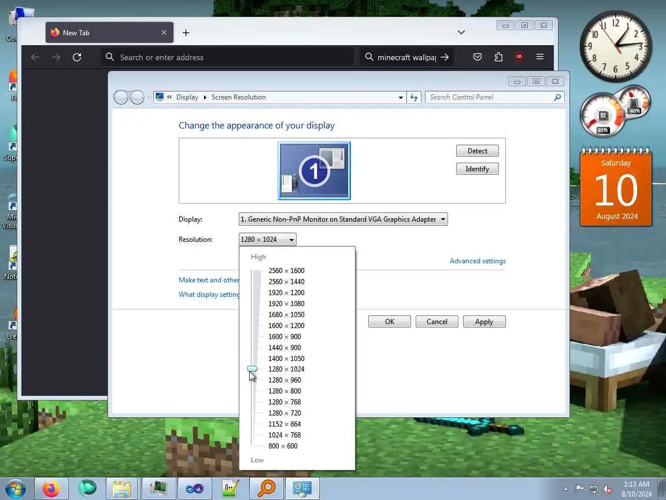Viewport: 666px width, 500px height.
Task: Click the Firefox forward arrow
Action: click(56, 57)
